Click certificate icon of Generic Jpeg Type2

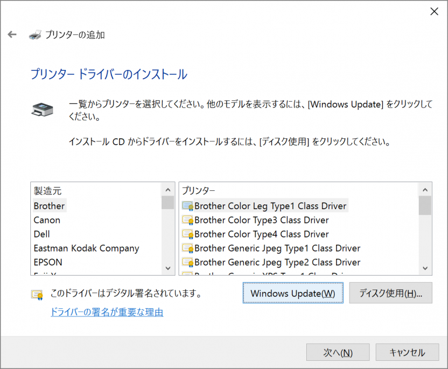188,262
